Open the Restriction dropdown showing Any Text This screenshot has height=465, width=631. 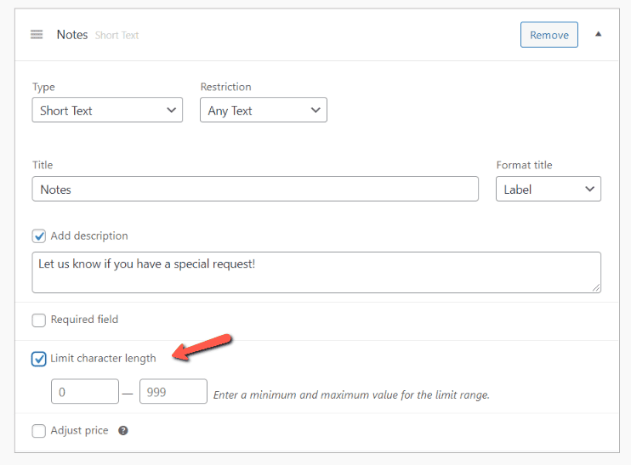point(263,111)
